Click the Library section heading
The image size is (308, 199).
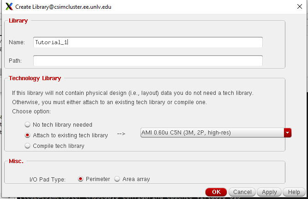tap(18, 21)
